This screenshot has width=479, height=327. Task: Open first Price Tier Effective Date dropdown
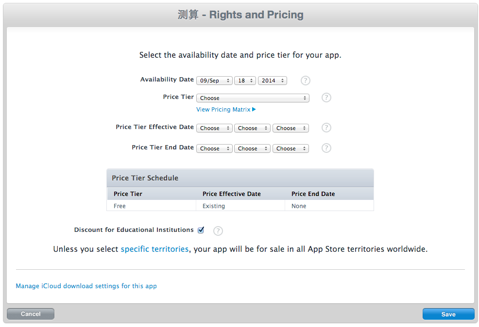pyautogui.click(x=214, y=128)
